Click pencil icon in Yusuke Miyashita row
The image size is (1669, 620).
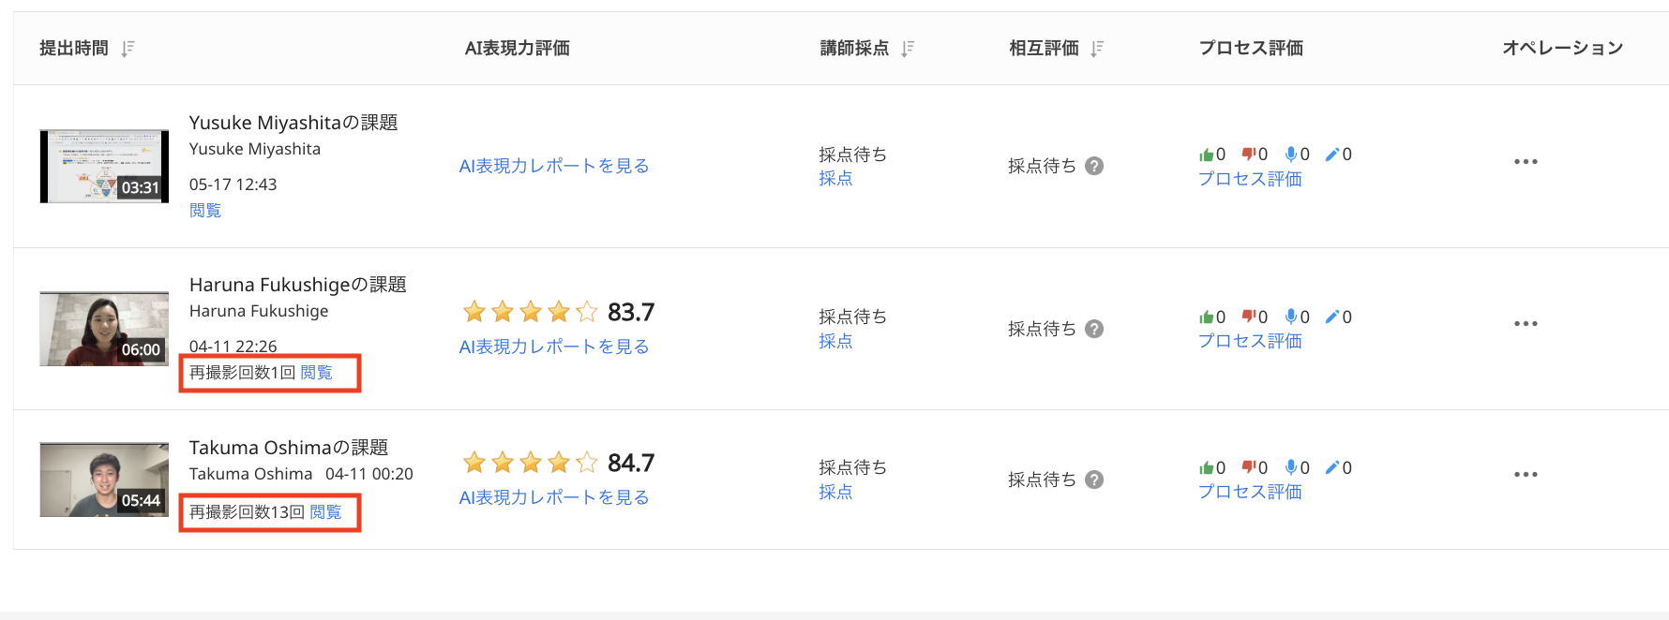point(1332,155)
